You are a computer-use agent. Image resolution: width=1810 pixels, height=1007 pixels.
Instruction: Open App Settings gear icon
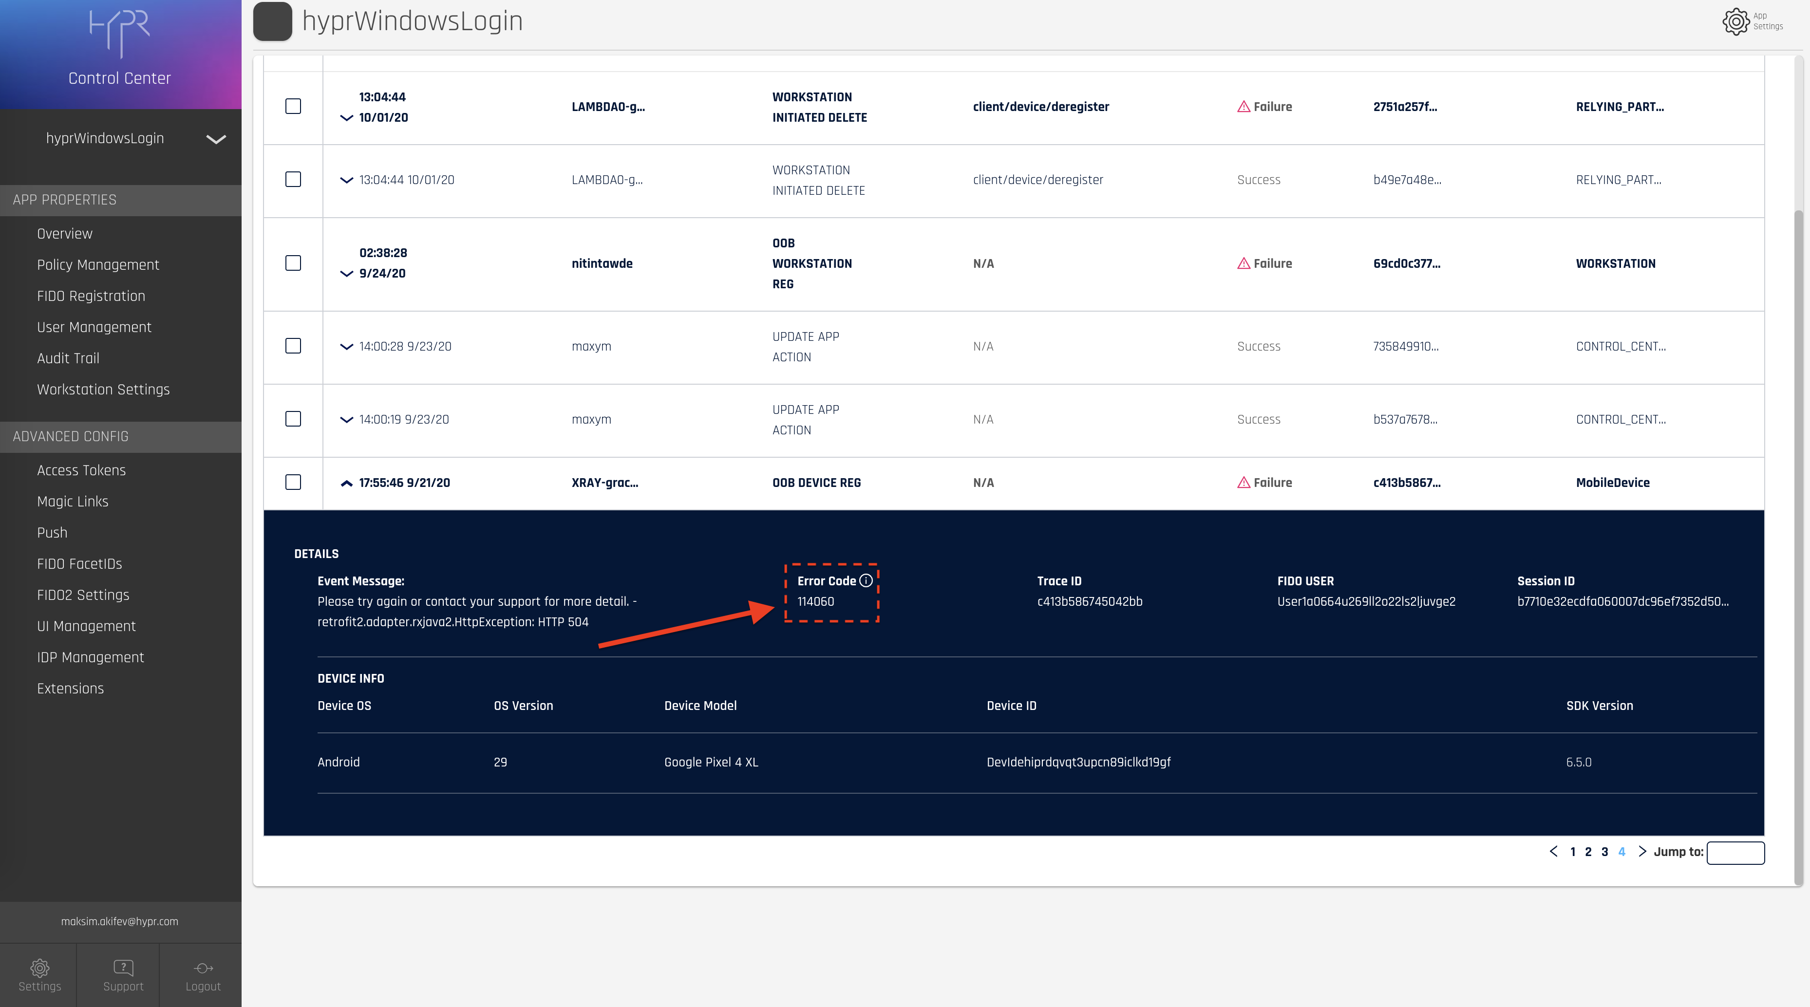tap(1735, 21)
